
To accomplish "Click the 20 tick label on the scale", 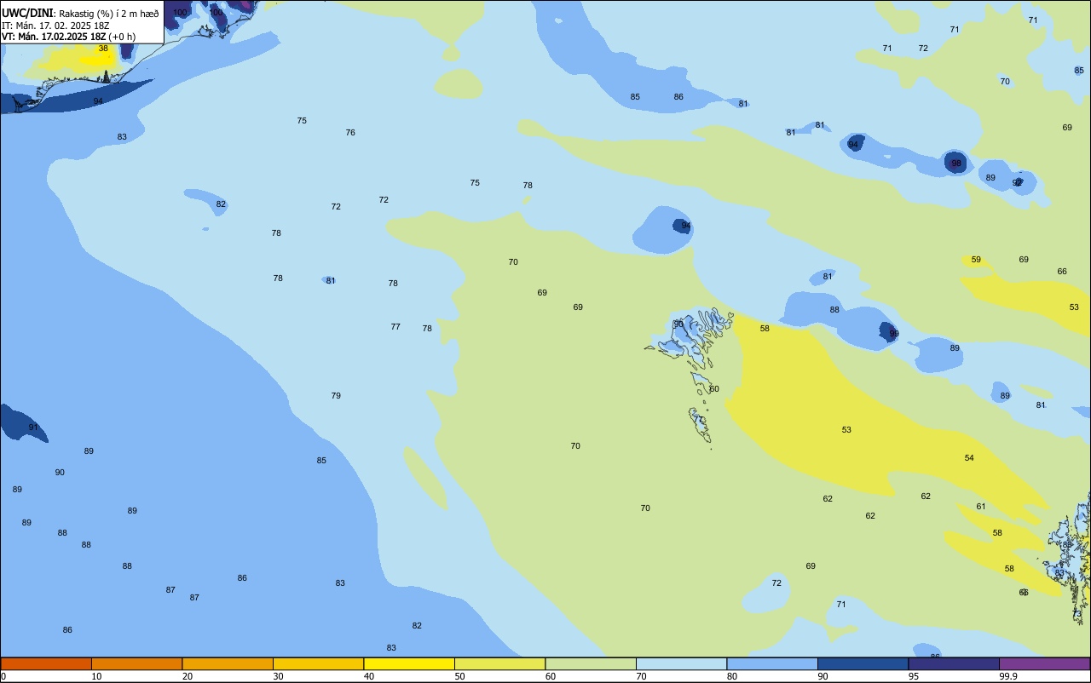I will 188,676.
